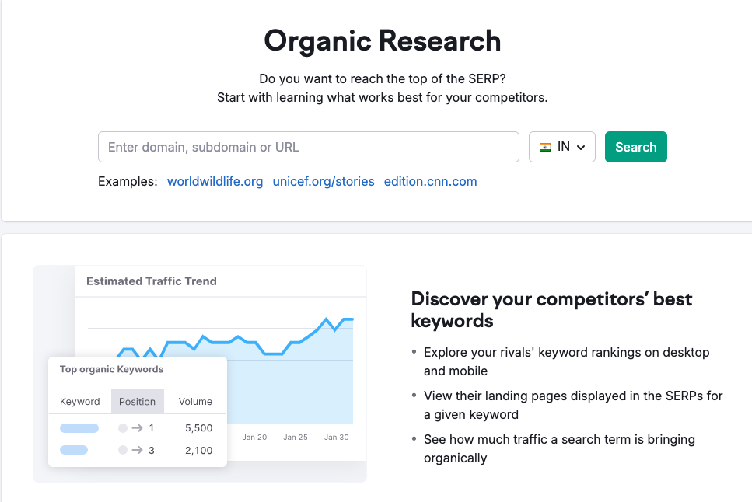The image size is (752, 502).
Task: Click the Jan 25 axis label
Action: coord(296,438)
